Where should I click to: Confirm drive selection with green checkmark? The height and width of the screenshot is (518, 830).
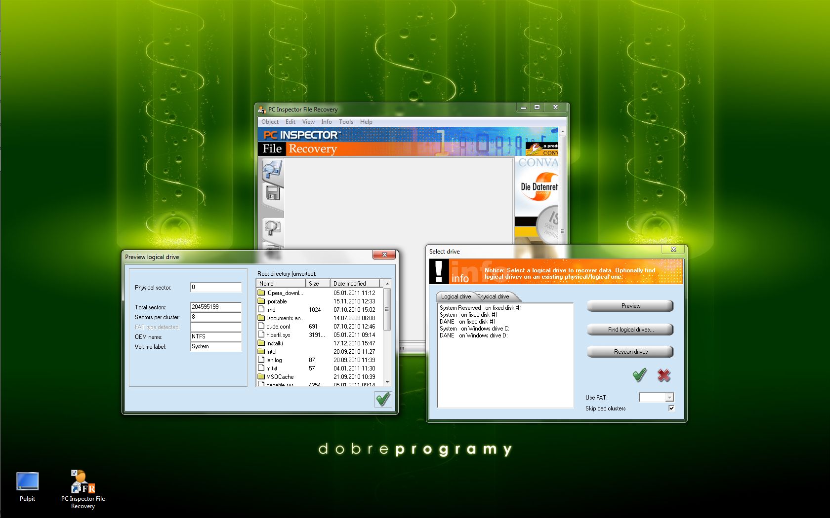tap(639, 375)
